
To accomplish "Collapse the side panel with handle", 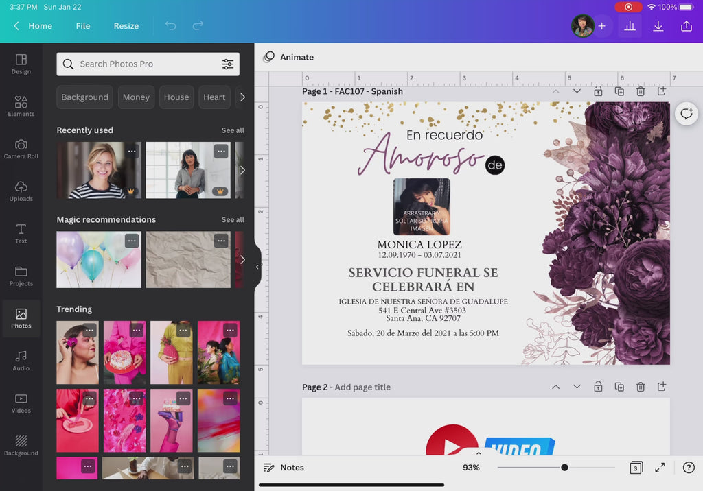I will 257,267.
